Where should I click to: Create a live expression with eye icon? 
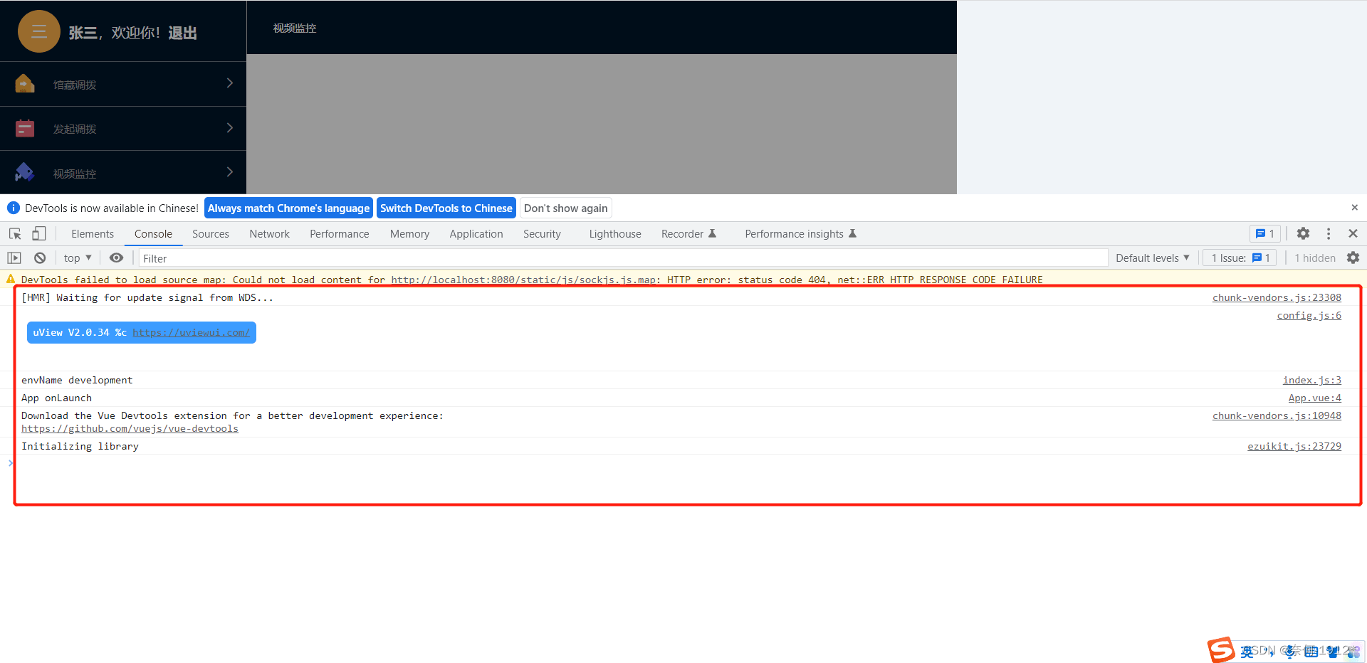pos(116,258)
